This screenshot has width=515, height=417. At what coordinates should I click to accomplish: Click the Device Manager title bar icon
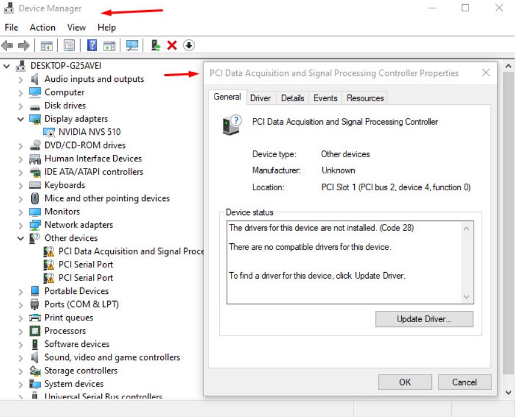(8, 8)
